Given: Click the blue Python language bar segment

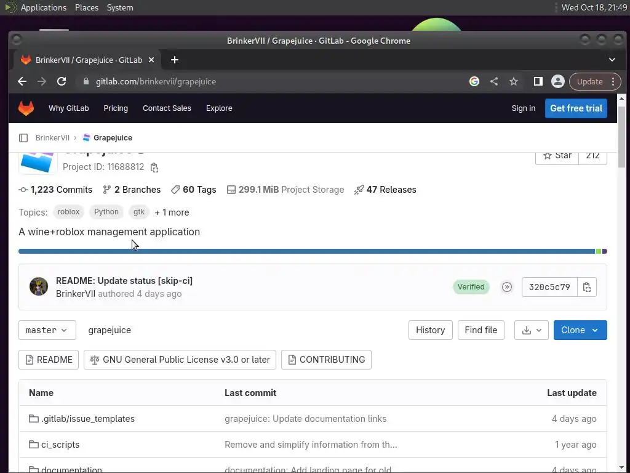Looking at the screenshot, I should 306,251.
